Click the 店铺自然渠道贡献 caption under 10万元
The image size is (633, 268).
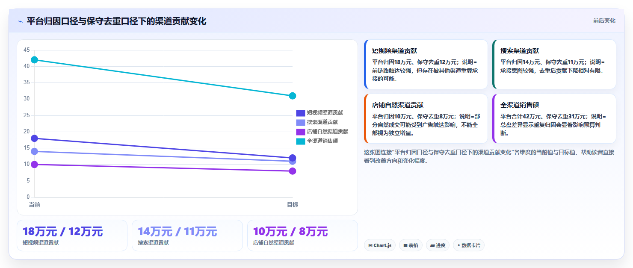(274, 243)
